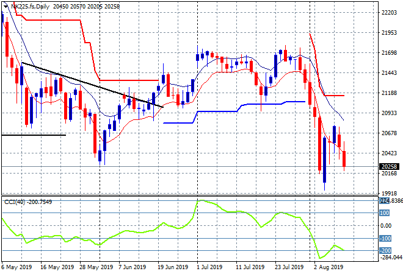Click the 19918 price scale label
This screenshot has width=403, height=274.
coord(389,193)
